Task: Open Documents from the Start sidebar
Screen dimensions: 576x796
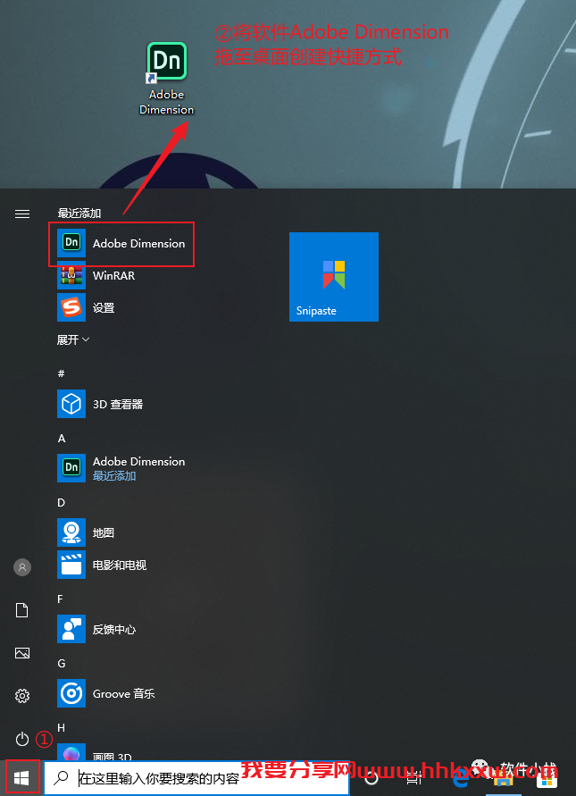Action: coord(22,609)
